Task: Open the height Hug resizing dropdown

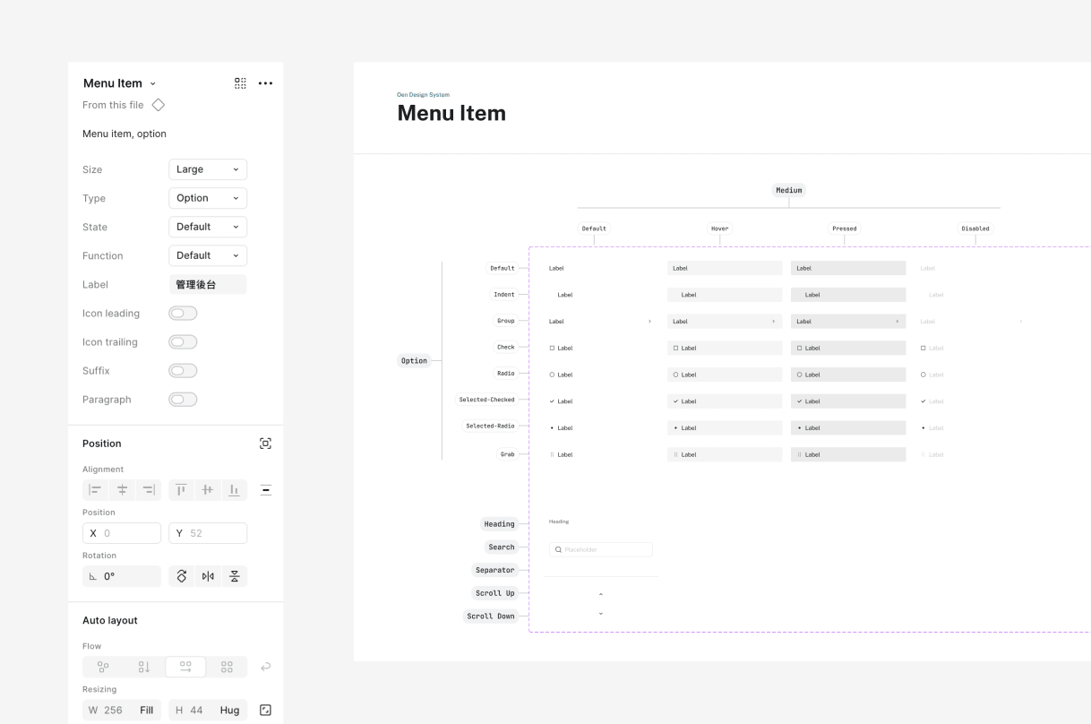Action: tap(230, 710)
